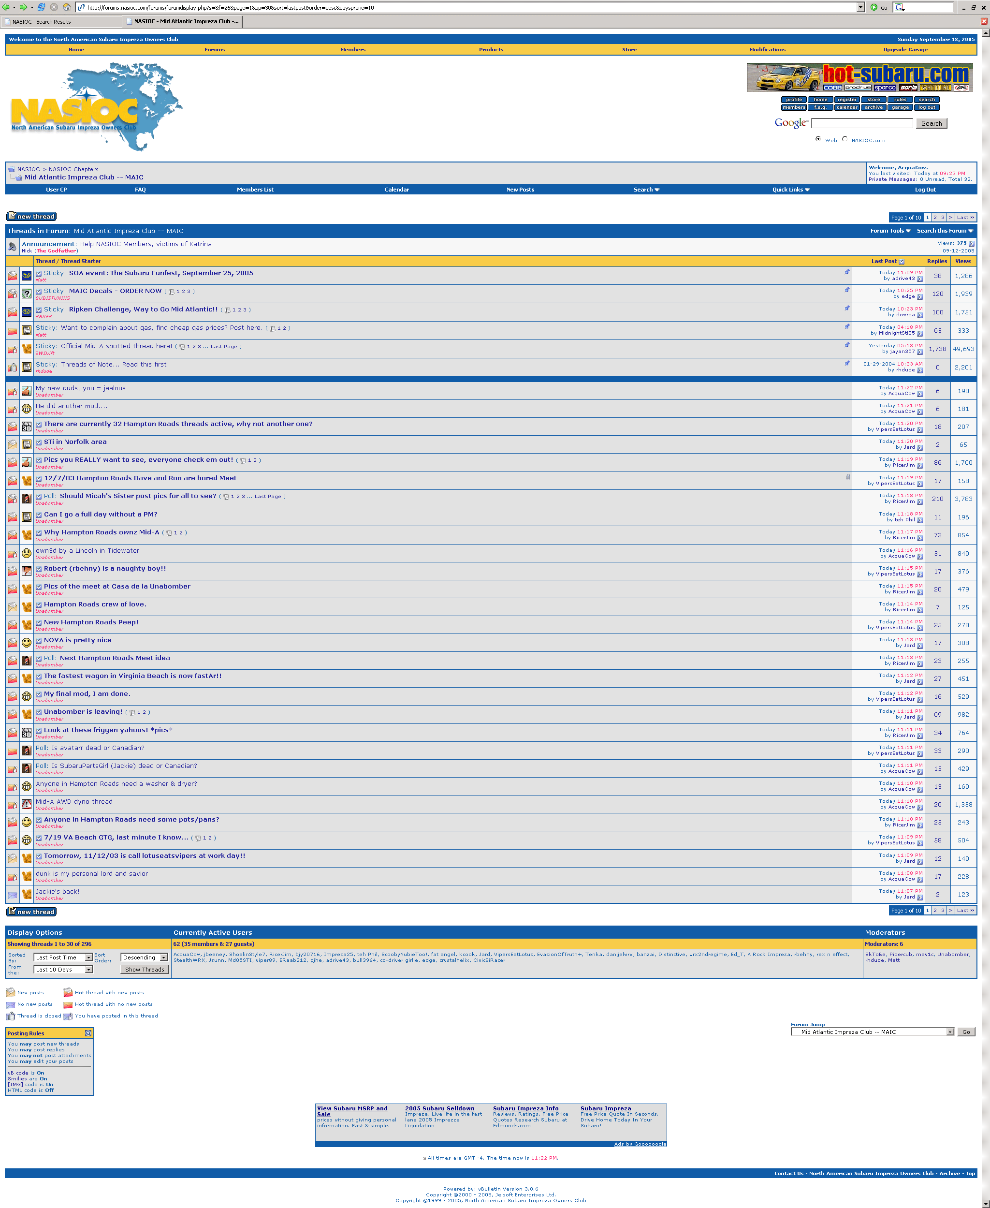Click the NASIOC breadcrumb folder icon
Image resolution: width=990 pixels, height=1208 pixels.
[11, 169]
